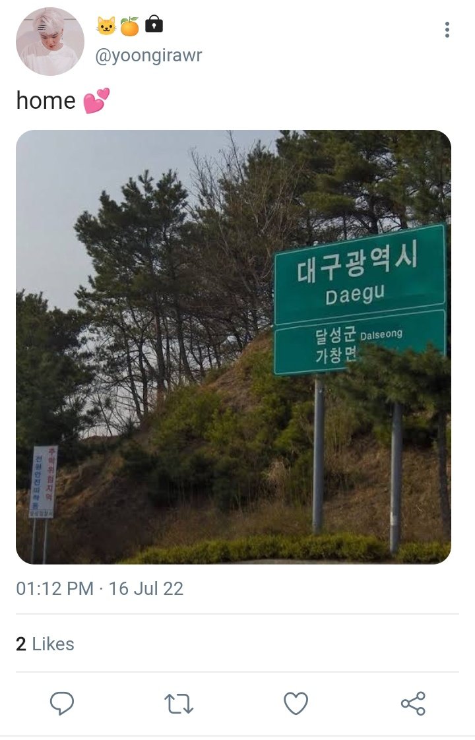Open the profile avatar picture
The width and height of the screenshot is (475, 740).
(50, 42)
